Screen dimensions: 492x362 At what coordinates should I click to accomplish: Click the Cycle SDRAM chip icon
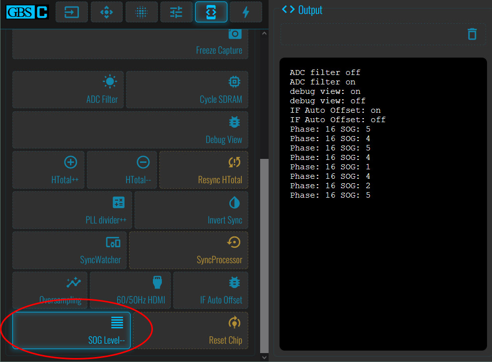tap(234, 81)
